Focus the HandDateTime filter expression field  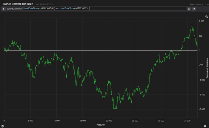pyautogui.click(x=104, y=9)
